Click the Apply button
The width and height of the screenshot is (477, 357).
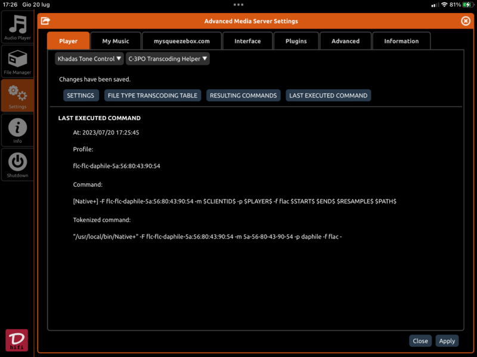(447, 341)
